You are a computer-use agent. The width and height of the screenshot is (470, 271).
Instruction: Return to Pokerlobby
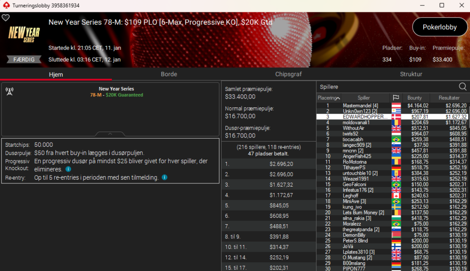pos(439,27)
